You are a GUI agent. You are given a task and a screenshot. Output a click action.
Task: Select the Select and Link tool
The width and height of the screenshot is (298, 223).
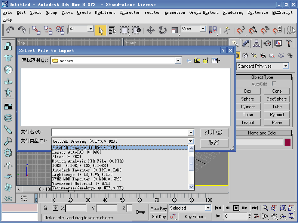(x=36, y=30)
